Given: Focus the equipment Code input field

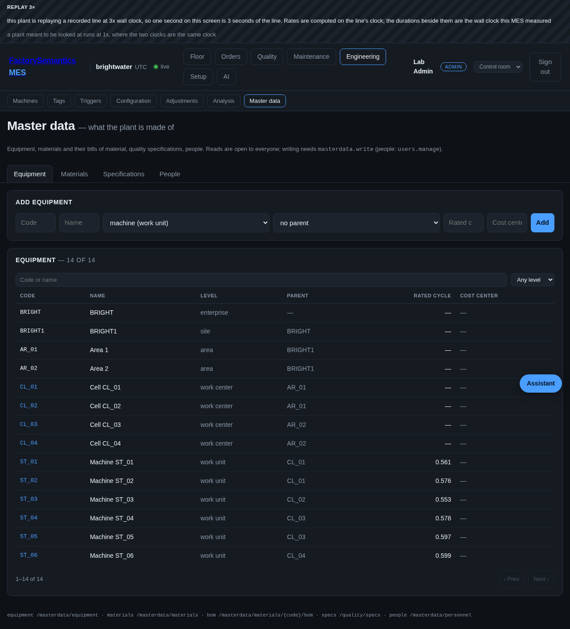Looking at the screenshot, I should (x=36, y=223).
